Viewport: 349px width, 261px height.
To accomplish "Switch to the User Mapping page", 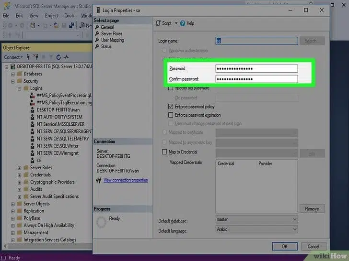I will click(x=112, y=40).
